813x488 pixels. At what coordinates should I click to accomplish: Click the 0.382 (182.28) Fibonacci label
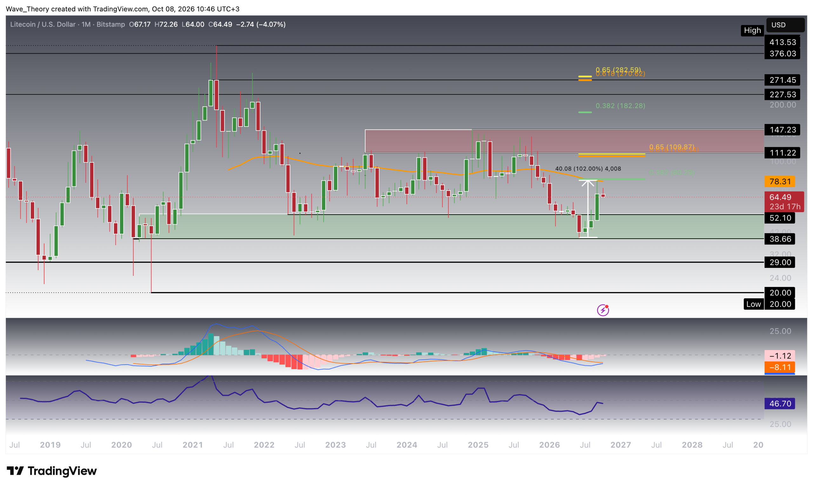pyautogui.click(x=620, y=106)
